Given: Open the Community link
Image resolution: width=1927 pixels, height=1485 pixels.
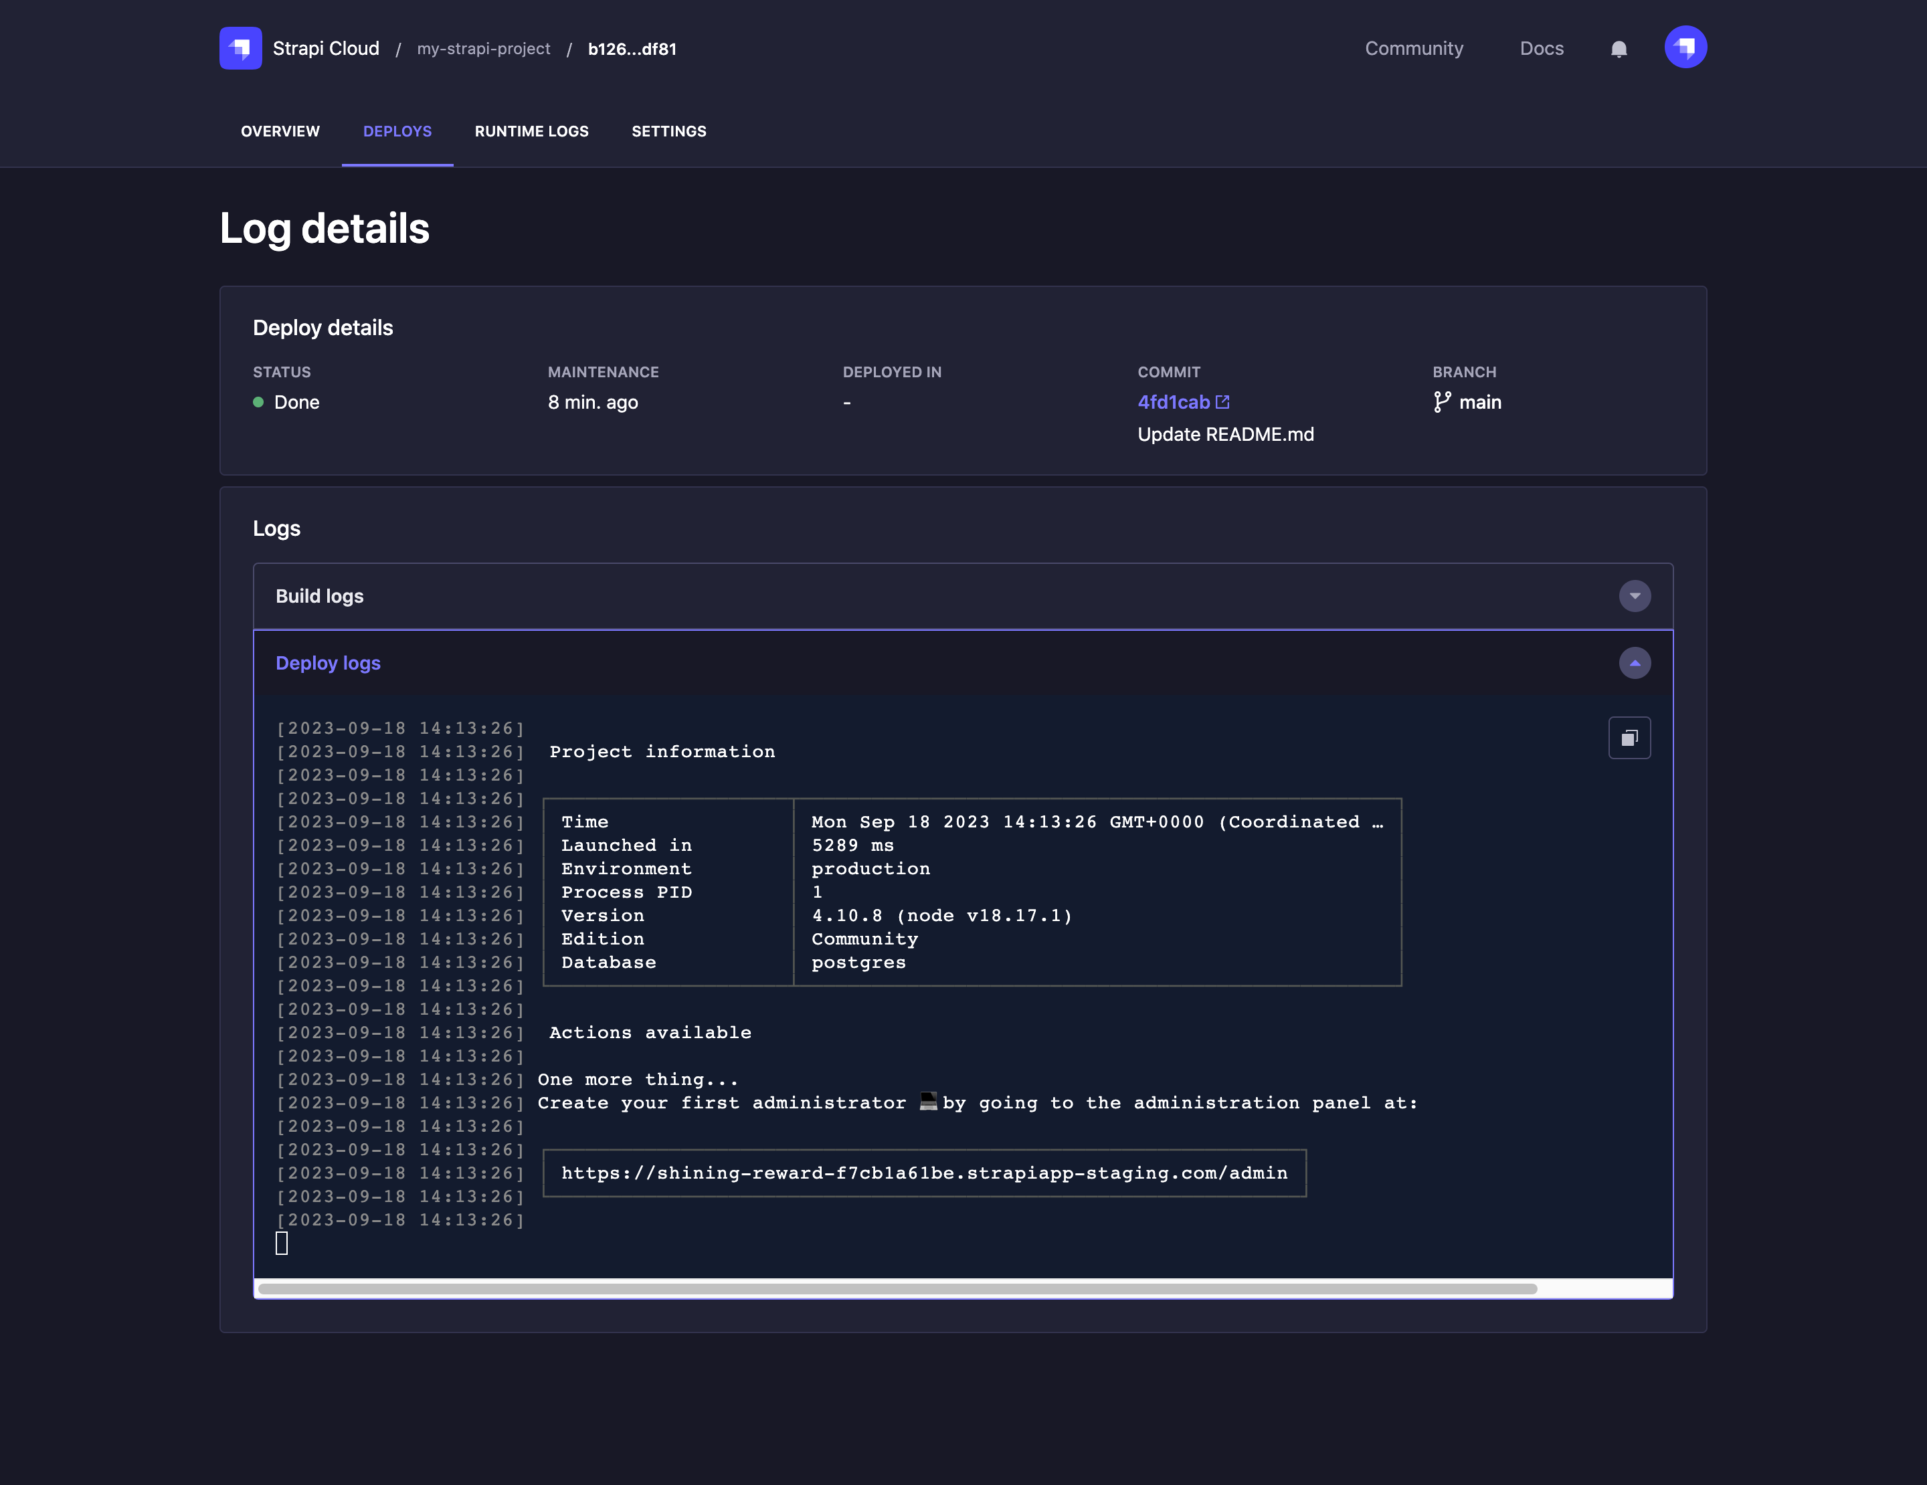Looking at the screenshot, I should tap(1414, 49).
